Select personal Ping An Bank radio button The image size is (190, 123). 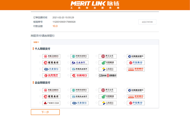(x=125, y=69)
